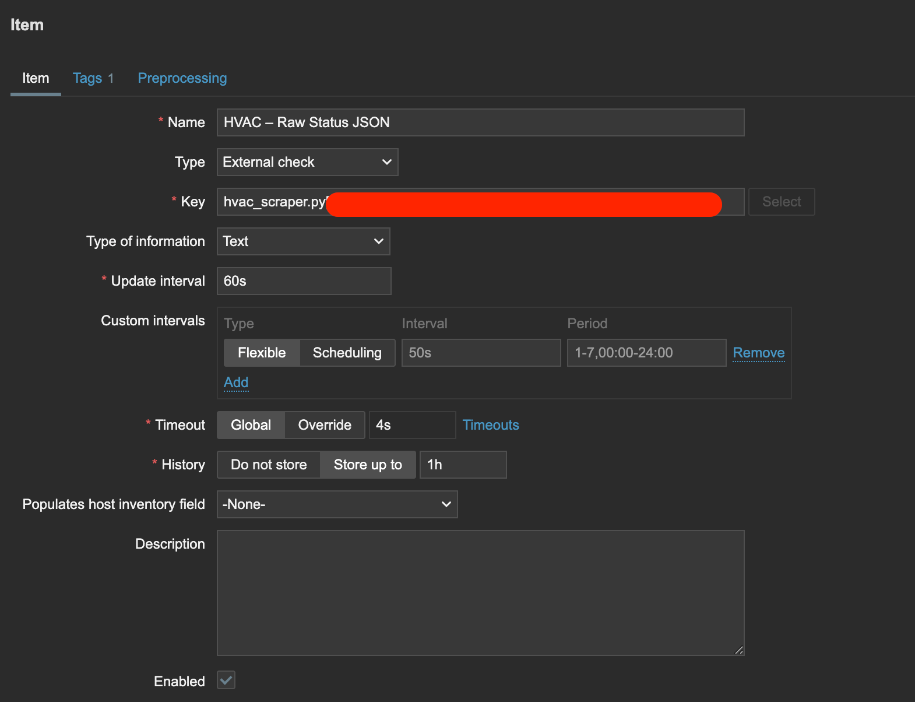The width and height of the screenshot is (915, 702).
Task: Click the Name input field
Action: (480, 122)
